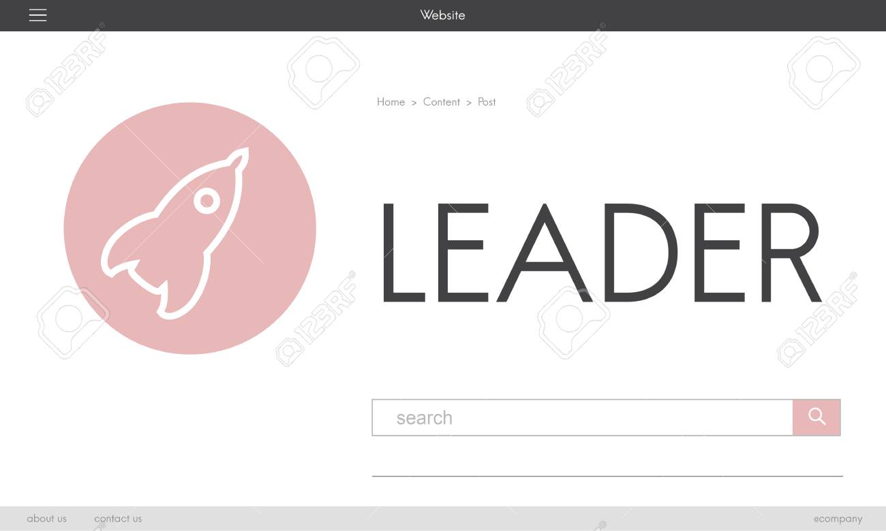
Task: Click the ©company footer text
Action: (x=838, y=519)
